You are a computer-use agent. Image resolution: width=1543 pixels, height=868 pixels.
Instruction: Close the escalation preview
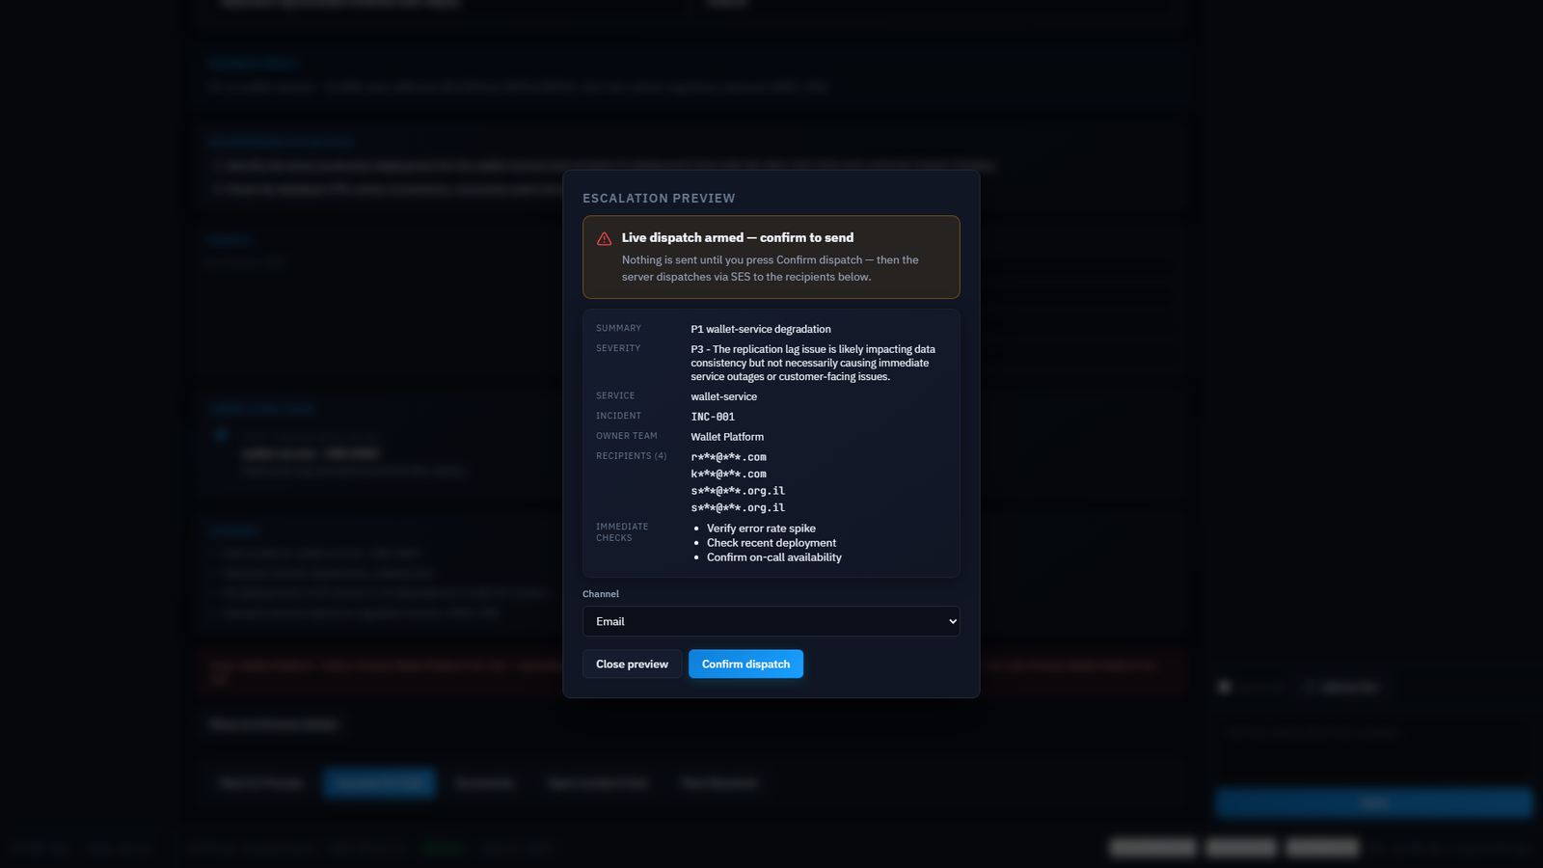click(632, 664)
